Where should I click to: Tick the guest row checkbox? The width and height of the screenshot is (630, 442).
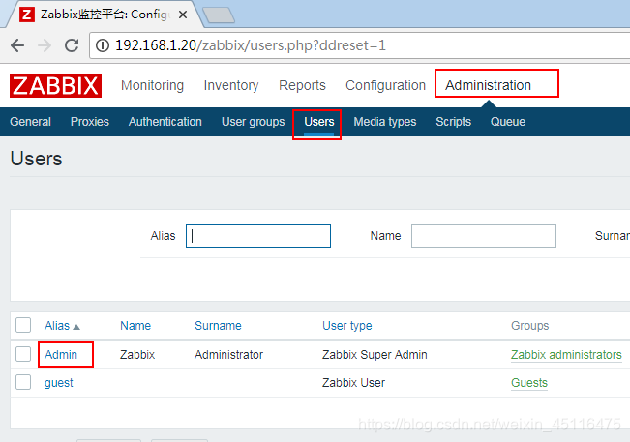23,382
